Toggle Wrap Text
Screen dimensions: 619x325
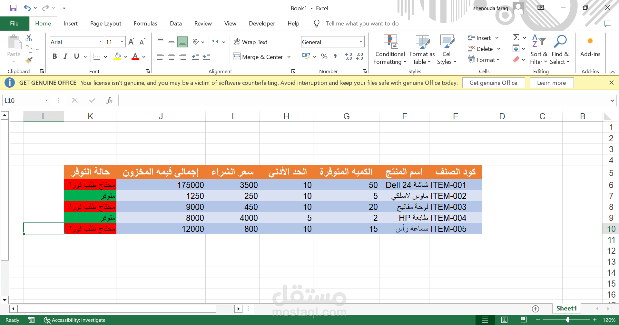tap(251, 42)
